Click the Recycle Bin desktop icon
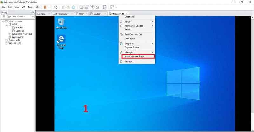The width and height of the screenshot is (254, 132). tap(61, 23)
